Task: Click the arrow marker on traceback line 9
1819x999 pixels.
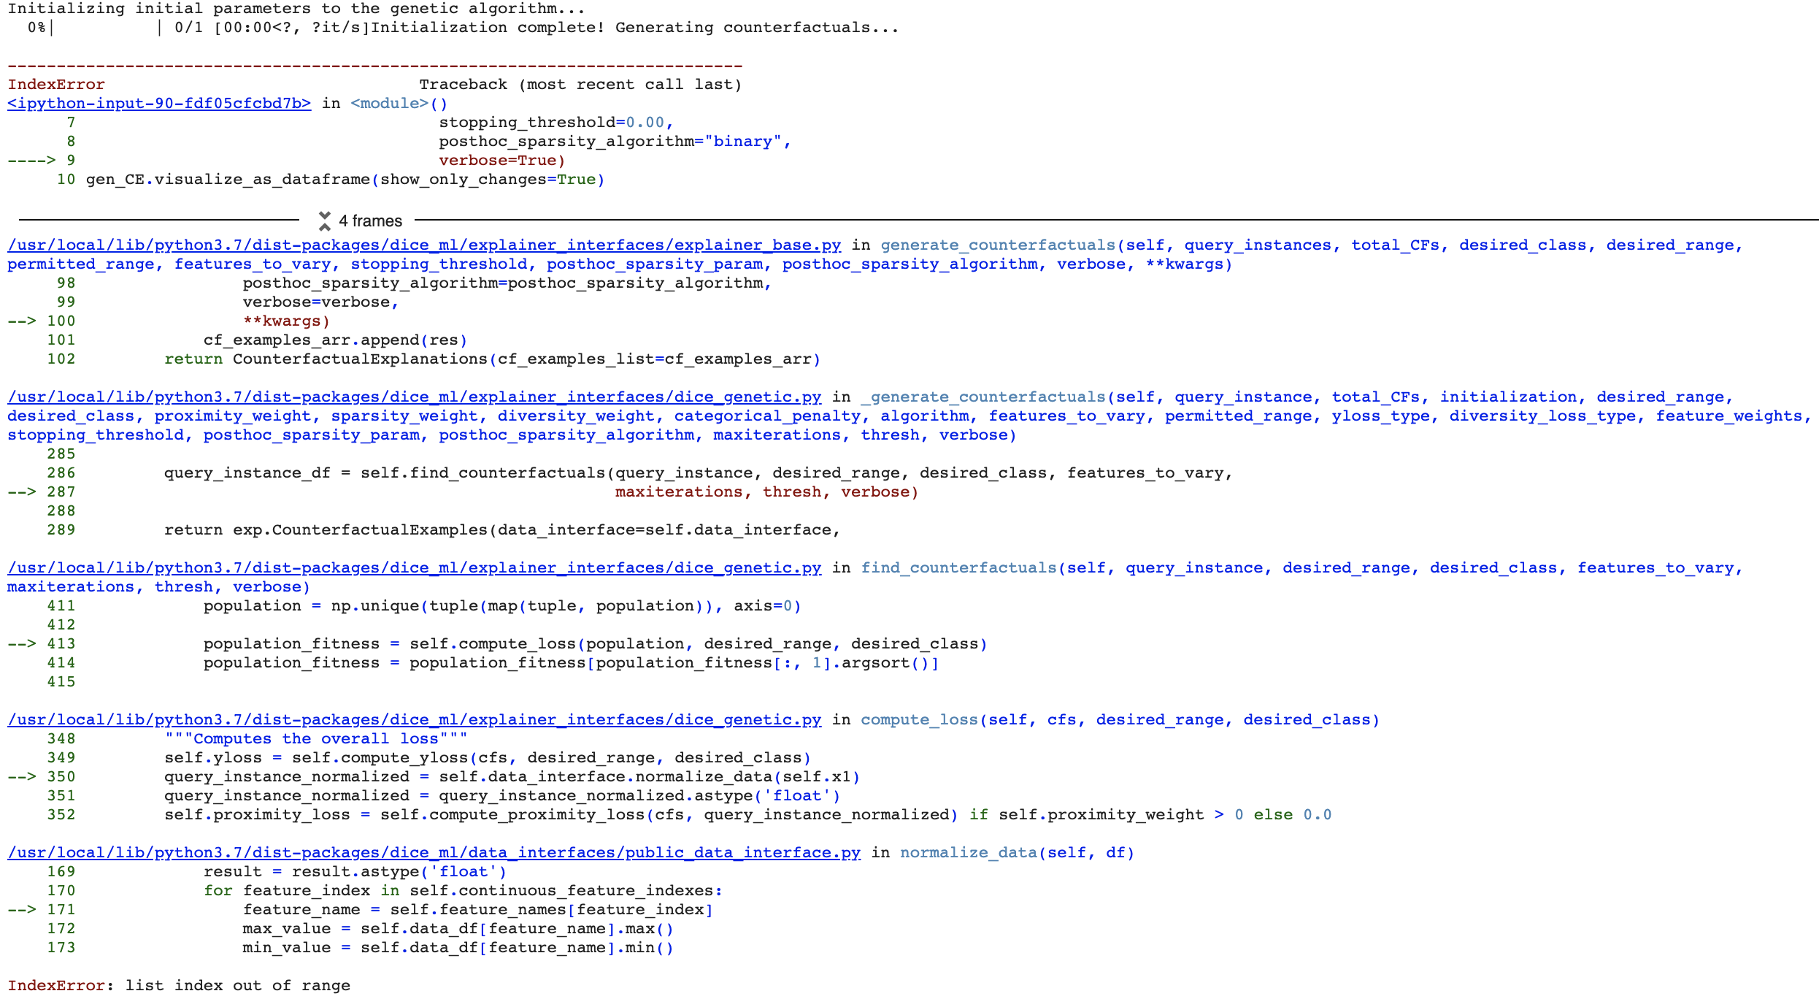Action: coord(31,160)
